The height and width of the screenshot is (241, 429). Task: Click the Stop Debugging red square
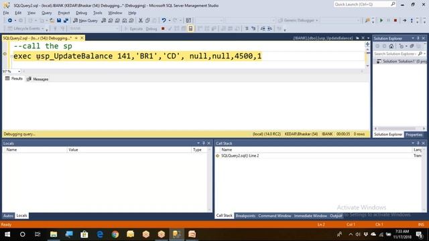pos(395,21)
